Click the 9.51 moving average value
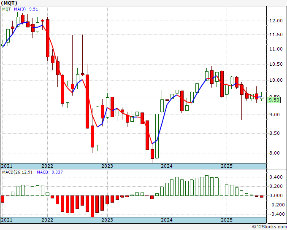 34,9
